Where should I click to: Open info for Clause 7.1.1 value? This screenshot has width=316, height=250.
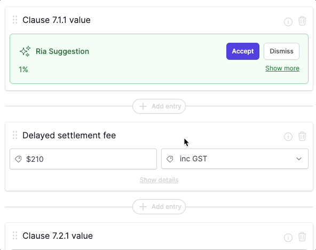(288, 21)
